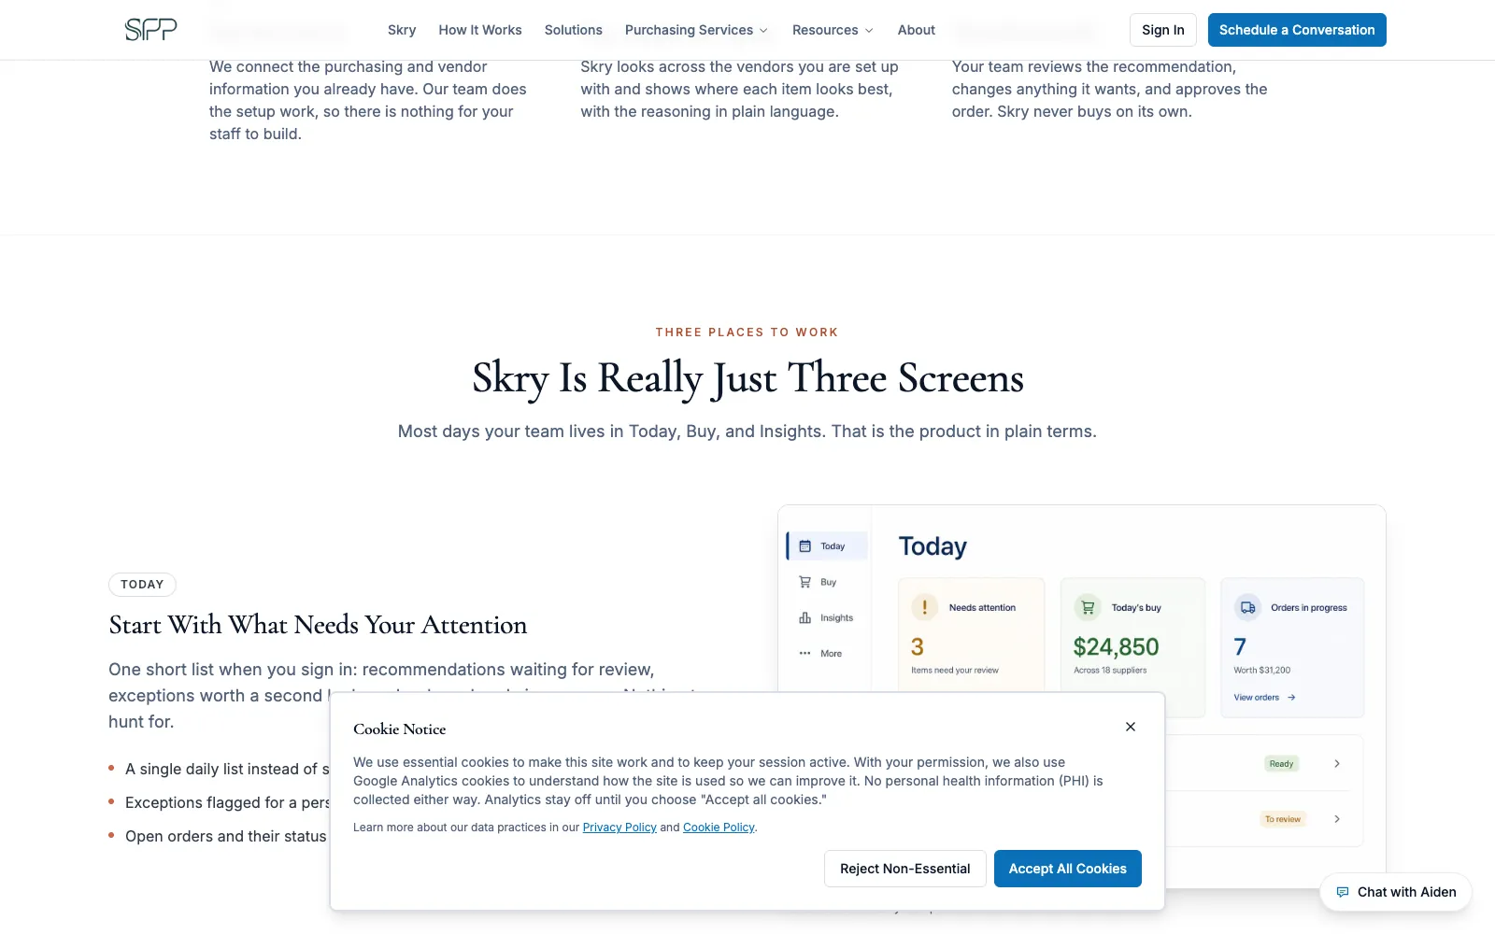
Task: Open the Solutions nav item
Action: coord(574,30)
